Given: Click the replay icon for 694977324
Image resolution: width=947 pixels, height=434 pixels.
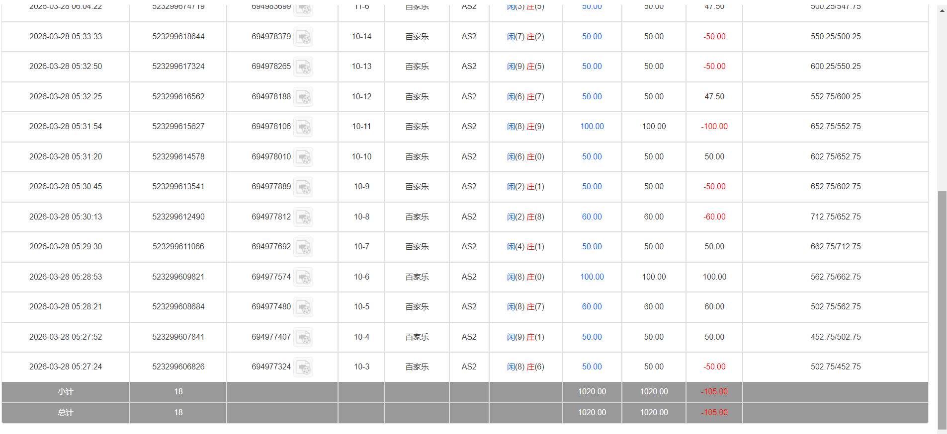Looking at the screenshot, I should (303, 367).
